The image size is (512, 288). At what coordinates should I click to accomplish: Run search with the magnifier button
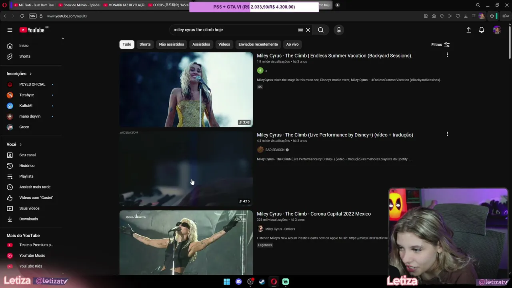321,30
